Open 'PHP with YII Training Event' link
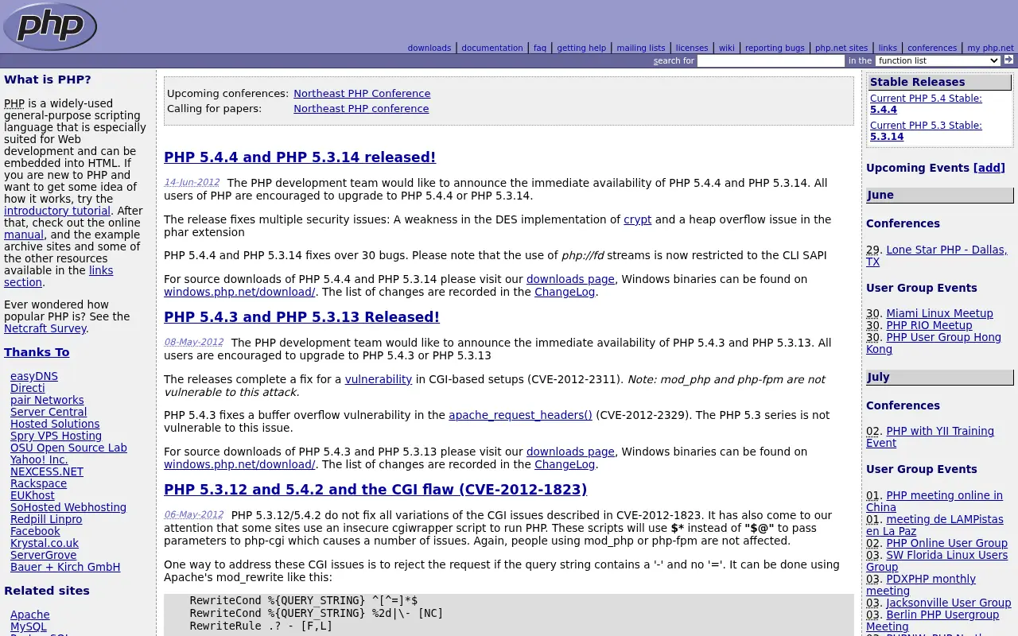The width and height of the screenshot is (1018, 636). tap(930, 437)
